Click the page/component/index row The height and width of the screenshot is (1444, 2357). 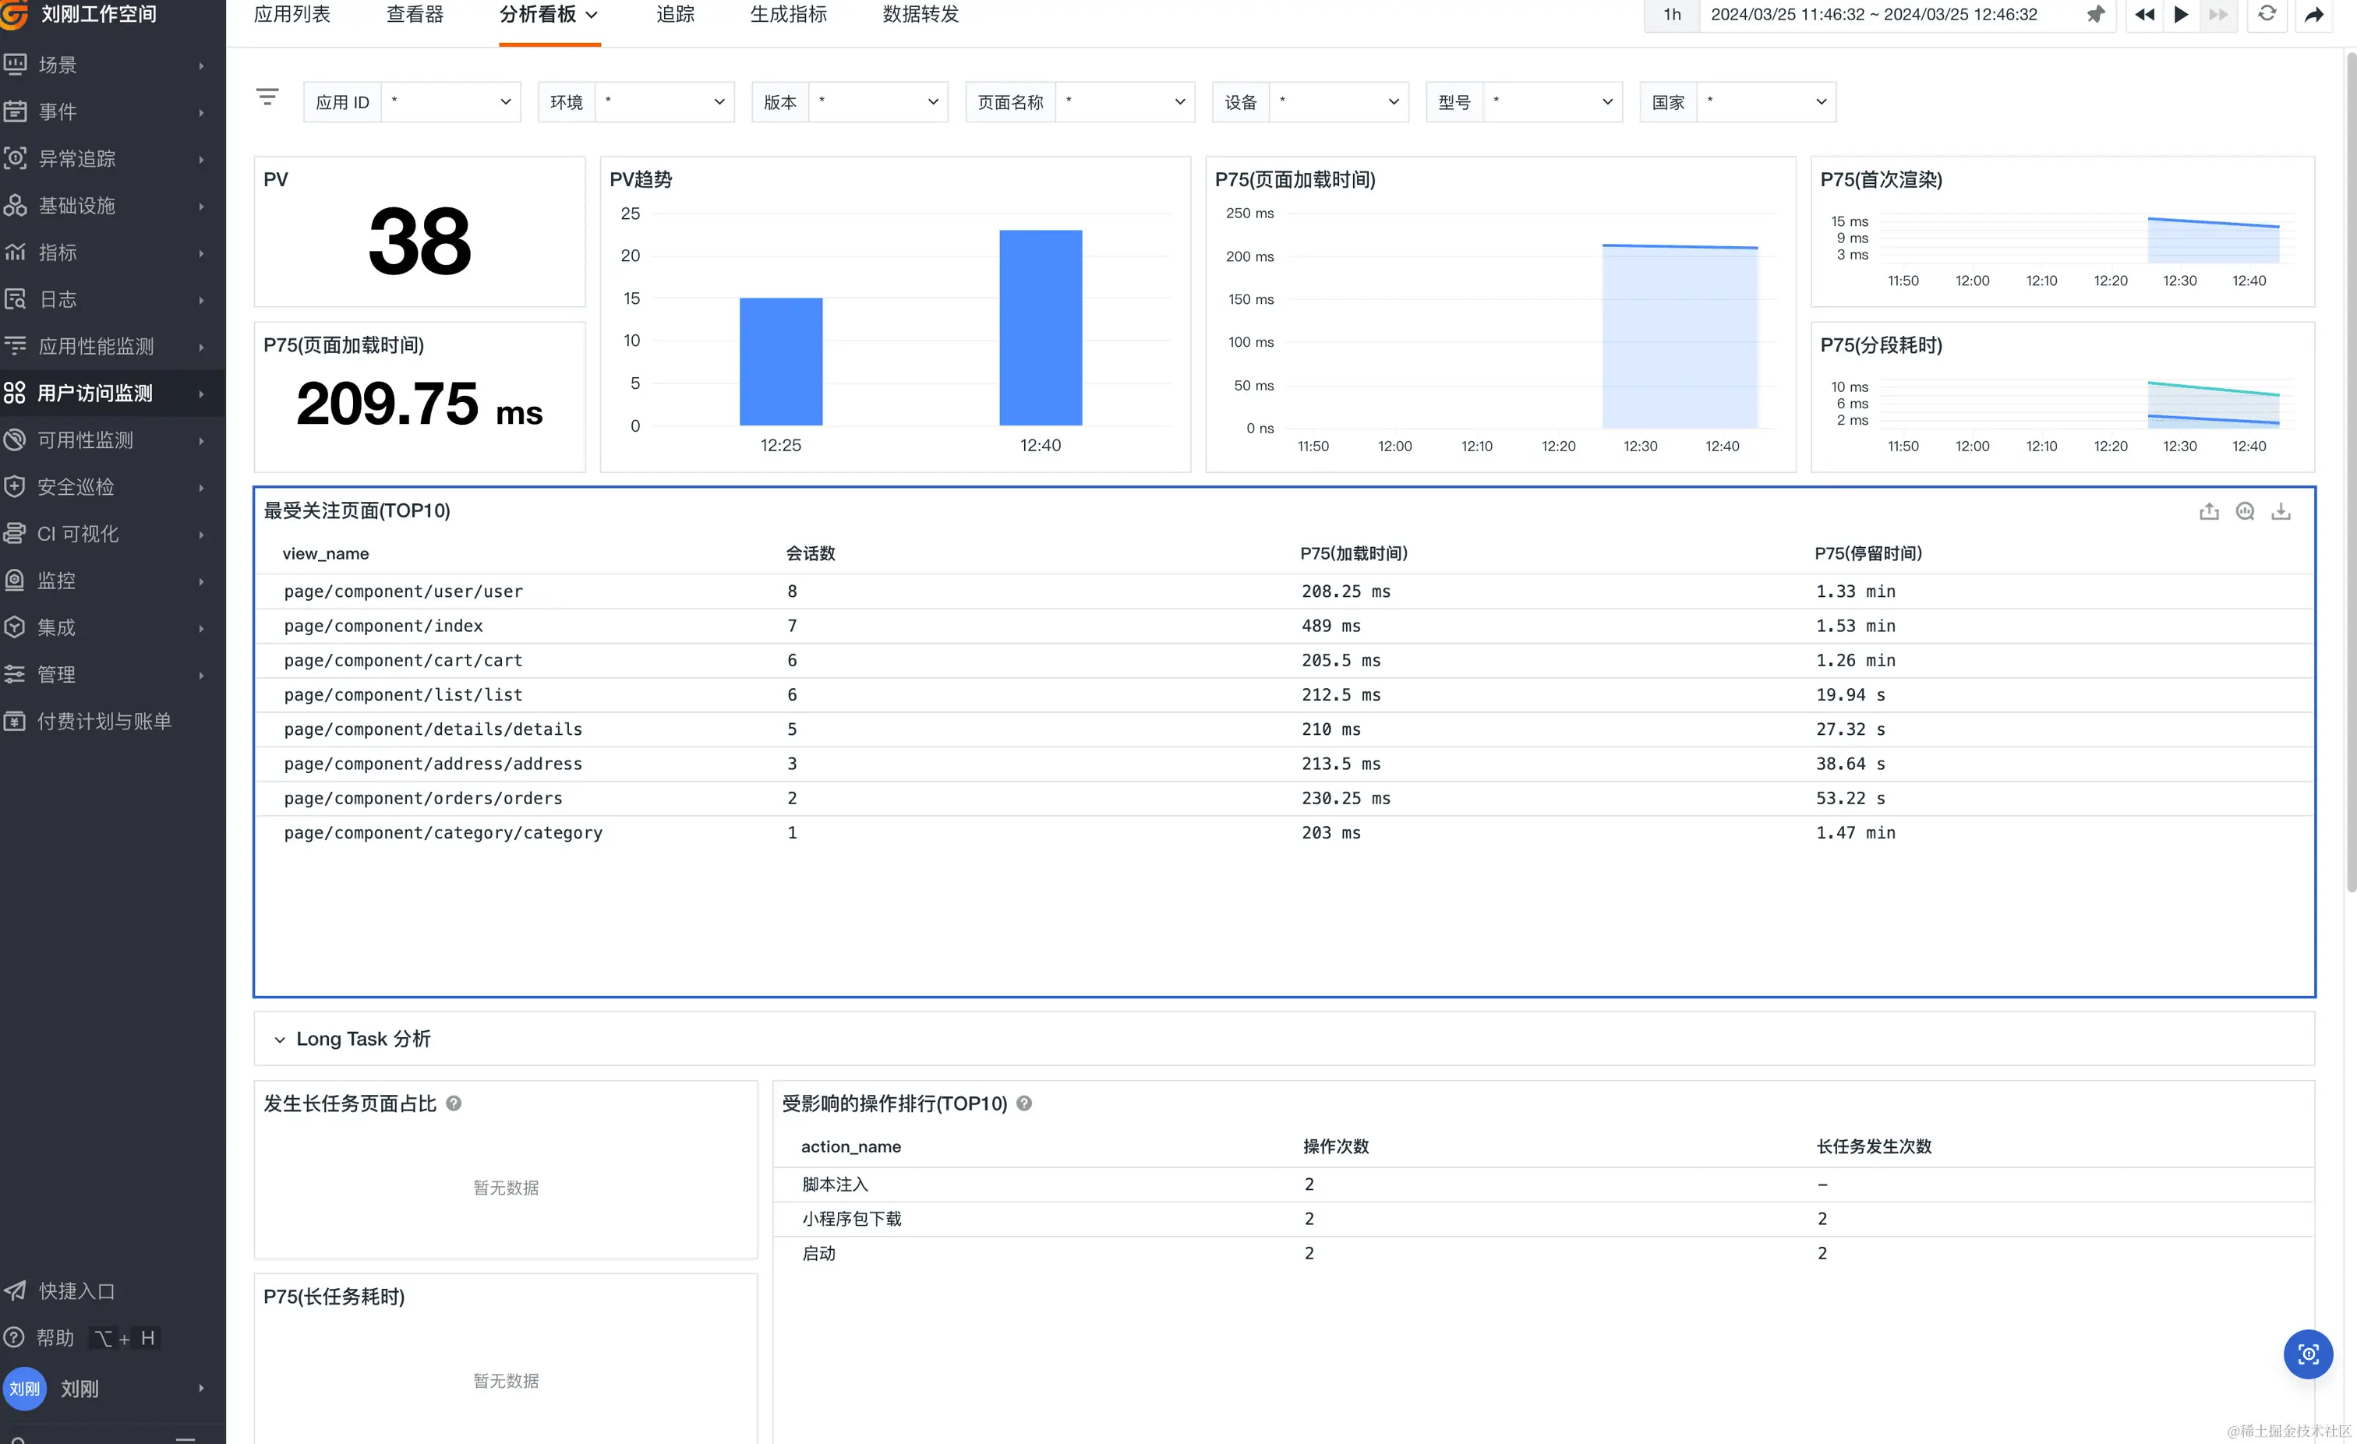point(383,627)
